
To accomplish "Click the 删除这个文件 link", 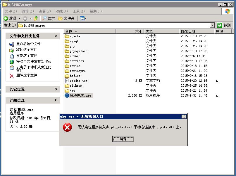I will point(27,75).
